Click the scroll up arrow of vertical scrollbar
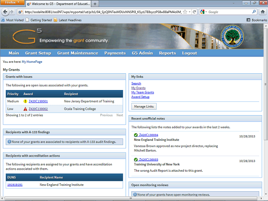Image resolution: width=268 pixels, height=201 pixels. coord(265,26)
